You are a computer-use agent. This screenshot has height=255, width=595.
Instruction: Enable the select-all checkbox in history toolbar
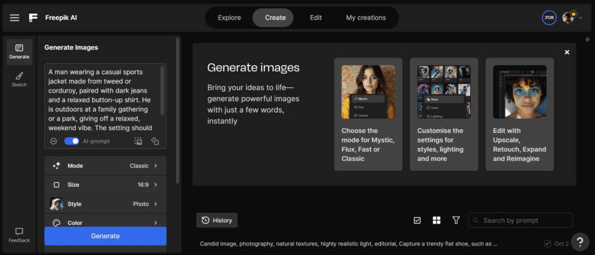point(417,220)
